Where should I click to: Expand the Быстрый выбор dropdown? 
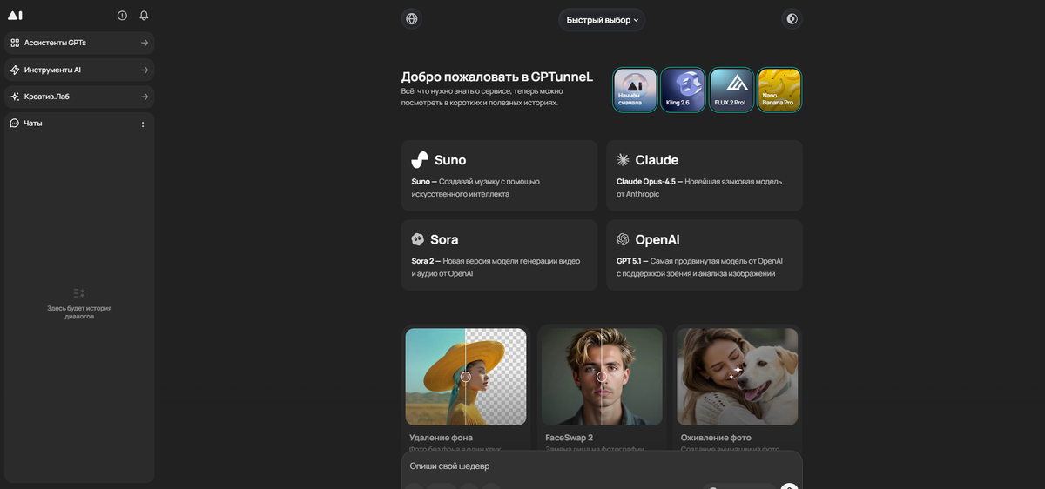[602, 20]
